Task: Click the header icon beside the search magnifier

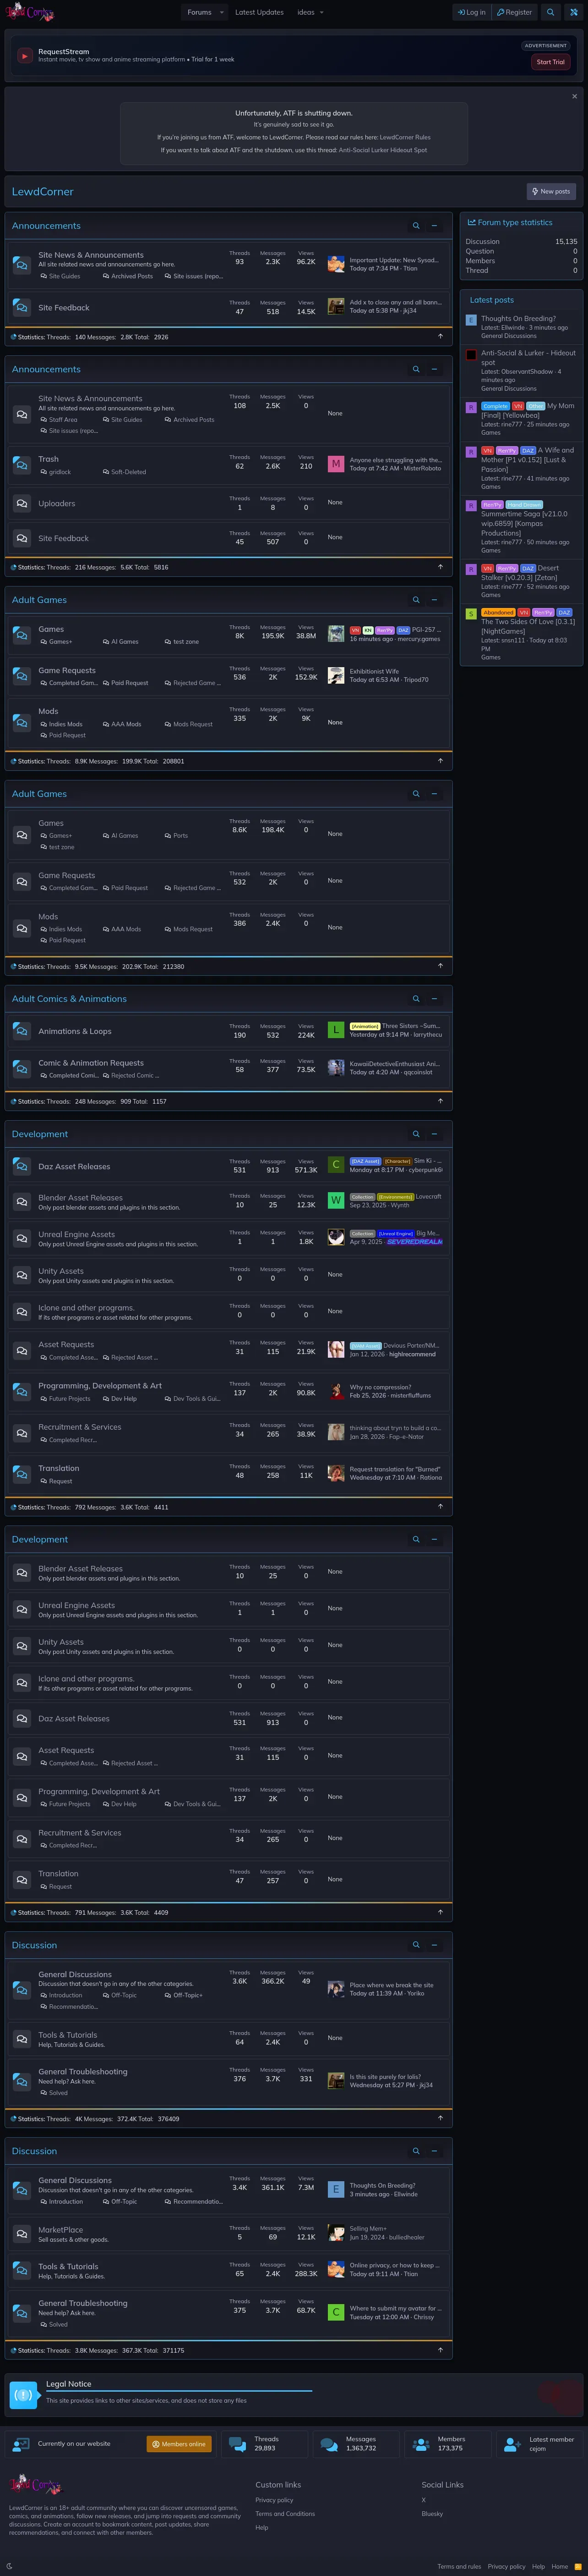Action: (574, 12)
